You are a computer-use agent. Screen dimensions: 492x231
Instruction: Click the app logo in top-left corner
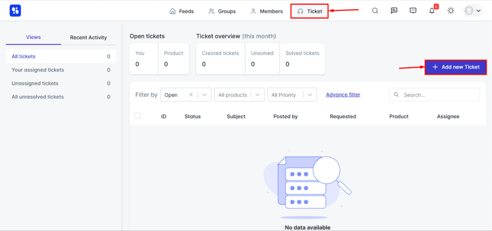click(x=15, y=11)
